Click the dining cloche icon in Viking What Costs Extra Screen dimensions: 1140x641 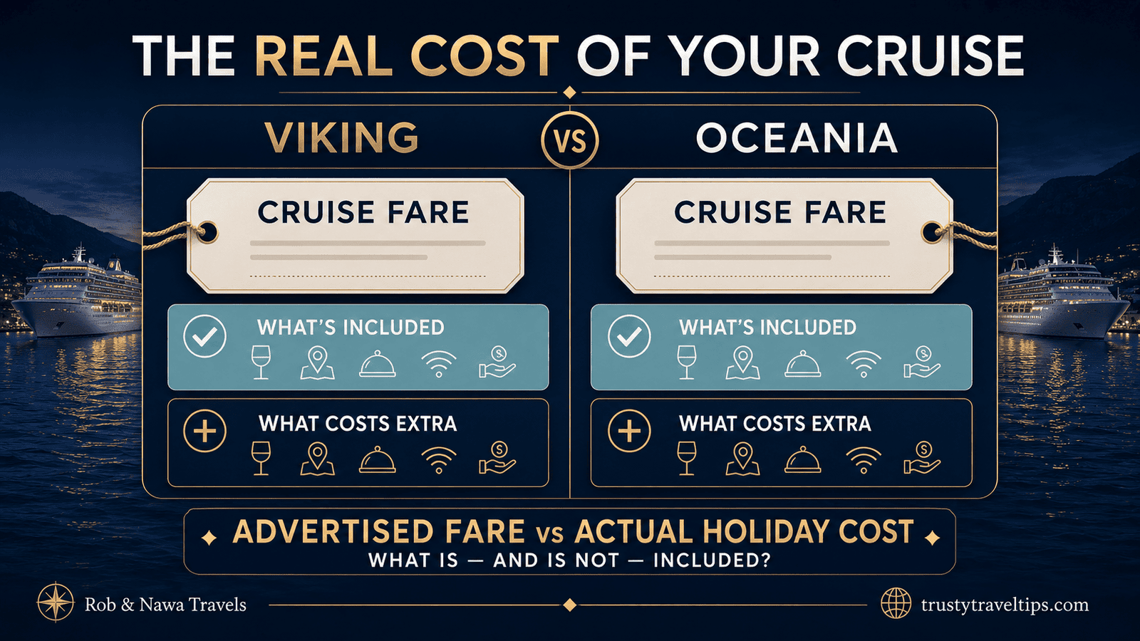click(x=378, y=460)
